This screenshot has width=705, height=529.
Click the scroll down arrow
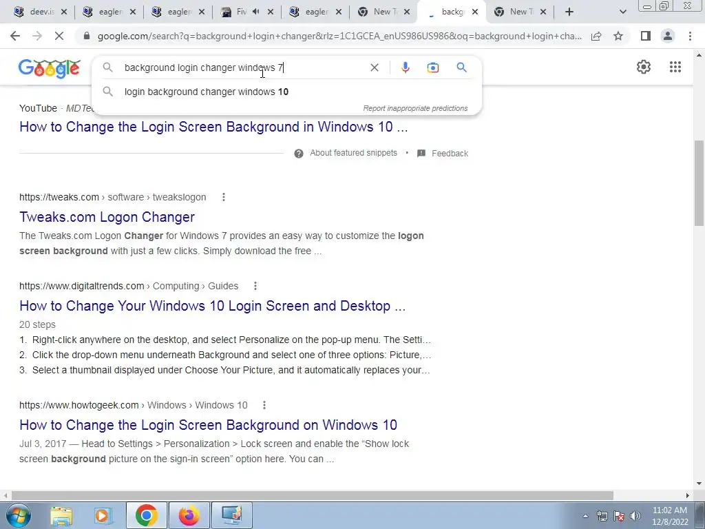click(x=699, y=484)
